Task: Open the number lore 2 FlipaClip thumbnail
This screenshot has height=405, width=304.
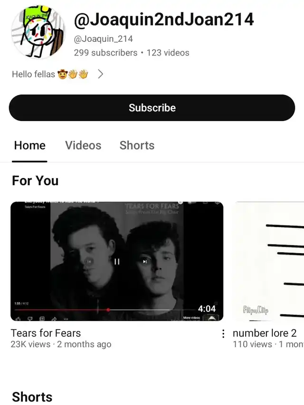Action: (x=268, y=262)
